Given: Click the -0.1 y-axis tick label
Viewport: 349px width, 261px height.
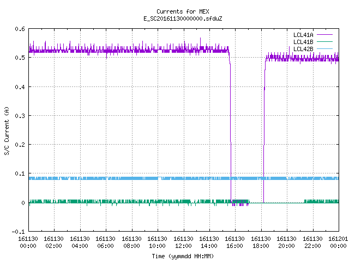Looking at the screenshot, I should click(18, 232).
